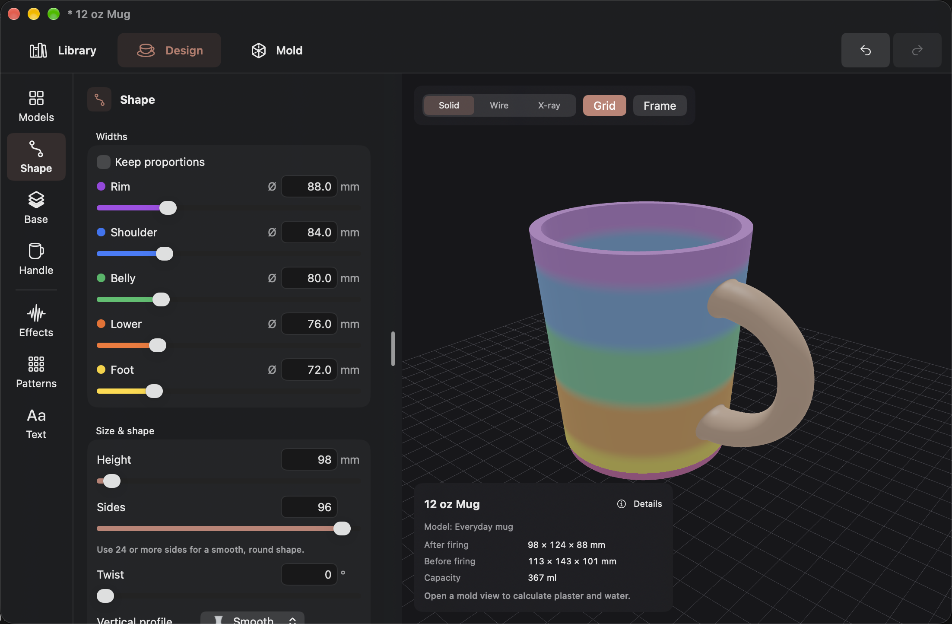The image size is (952, 624).
Task: Click the Twist slider handle
Action: coord(105,596)
